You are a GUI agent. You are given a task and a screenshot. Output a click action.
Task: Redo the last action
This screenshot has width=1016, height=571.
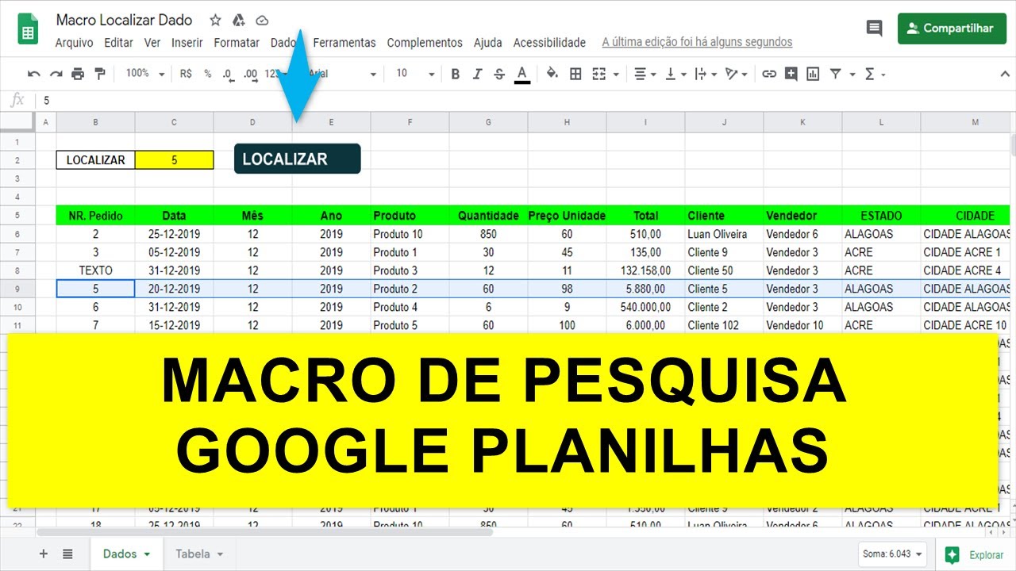coord(56,74)
